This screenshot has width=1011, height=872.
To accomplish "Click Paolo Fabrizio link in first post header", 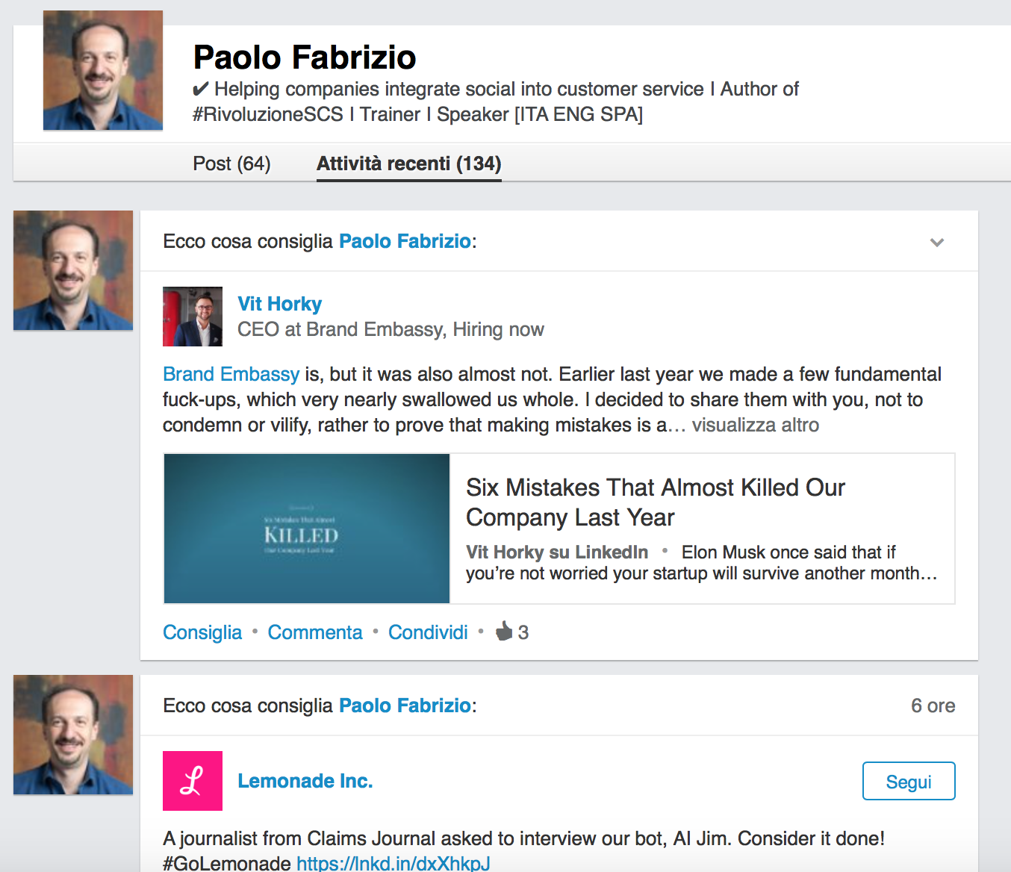I will pyautogui.click(x=405, y=241).
